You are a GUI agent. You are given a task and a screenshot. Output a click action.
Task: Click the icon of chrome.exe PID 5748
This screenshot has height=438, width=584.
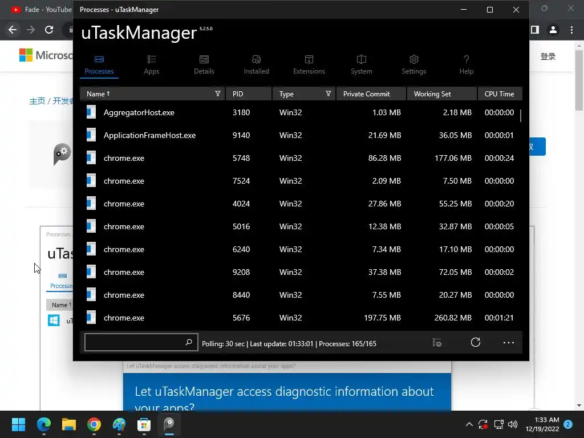click(x=91, y=157)
